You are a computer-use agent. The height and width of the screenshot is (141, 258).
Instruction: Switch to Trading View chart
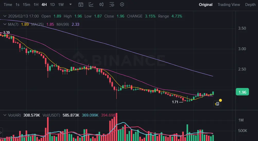(229, 5)
